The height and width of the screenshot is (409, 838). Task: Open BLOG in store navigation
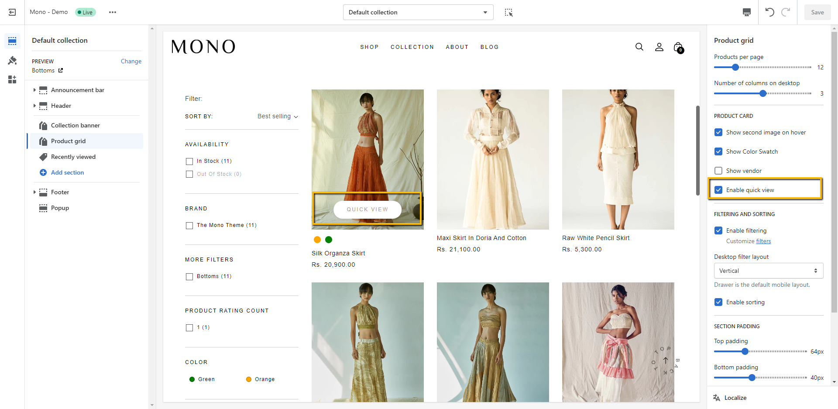(489, 47)
